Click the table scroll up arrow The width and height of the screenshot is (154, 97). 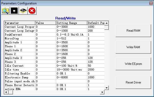[106, 23]
